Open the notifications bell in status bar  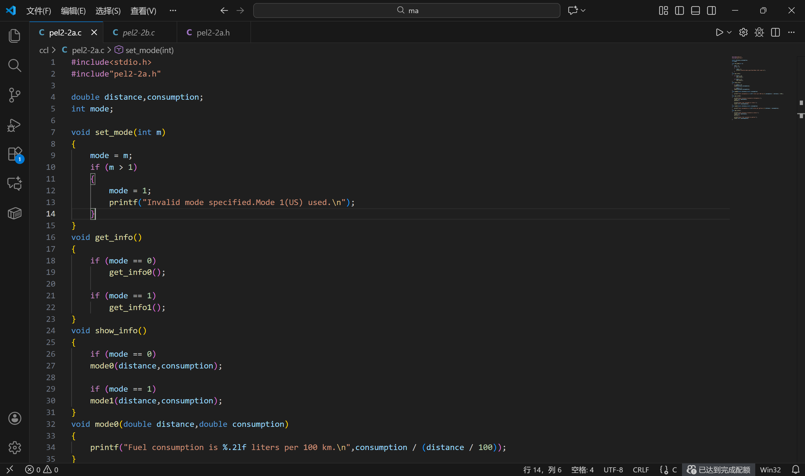(795, 470)
